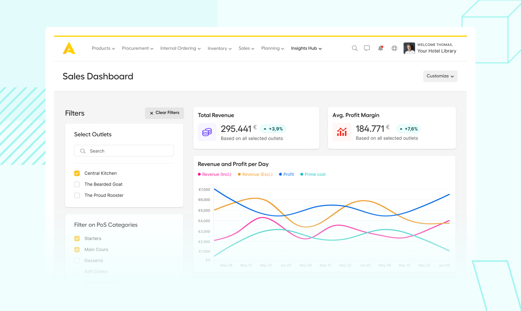Uncheck the Starters PoS category
Image resolution: width=521 pixels, height=311 pixels.
click(77, 239)
